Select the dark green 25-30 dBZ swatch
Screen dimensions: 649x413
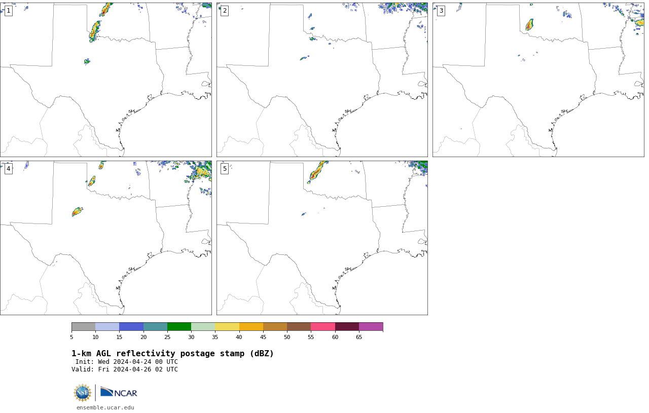point(179,326)
